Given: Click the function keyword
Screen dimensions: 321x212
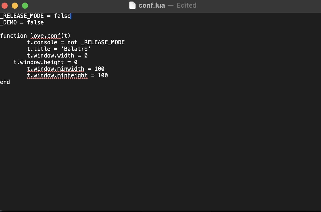Looking at the screenshot, I should tap(14, 36).
